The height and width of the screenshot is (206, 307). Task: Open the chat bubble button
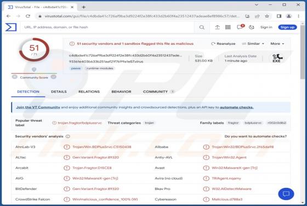(286, 194)
